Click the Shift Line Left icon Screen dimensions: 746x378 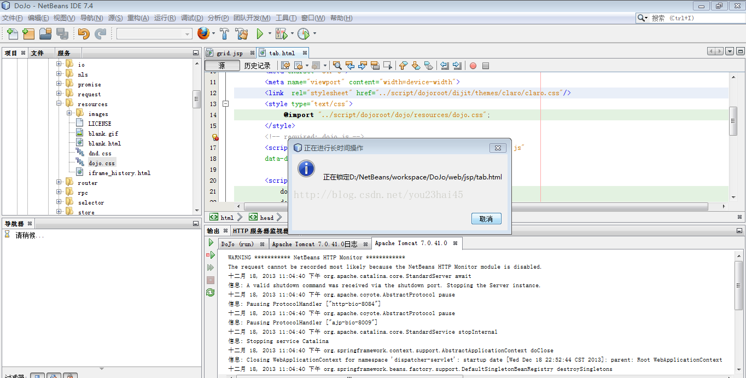pos(445,66)
